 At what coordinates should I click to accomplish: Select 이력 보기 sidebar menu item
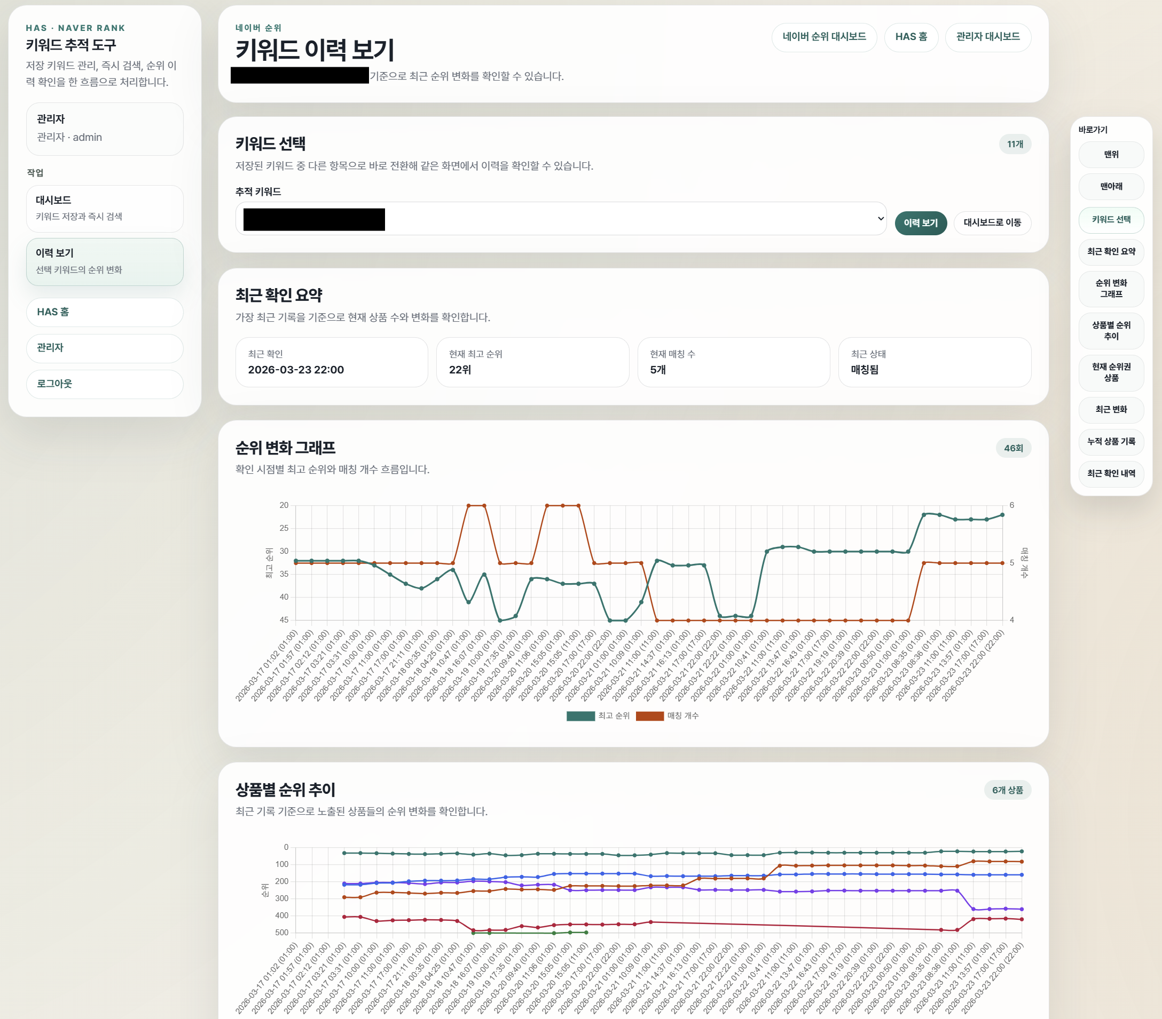(x=105, y=261)
